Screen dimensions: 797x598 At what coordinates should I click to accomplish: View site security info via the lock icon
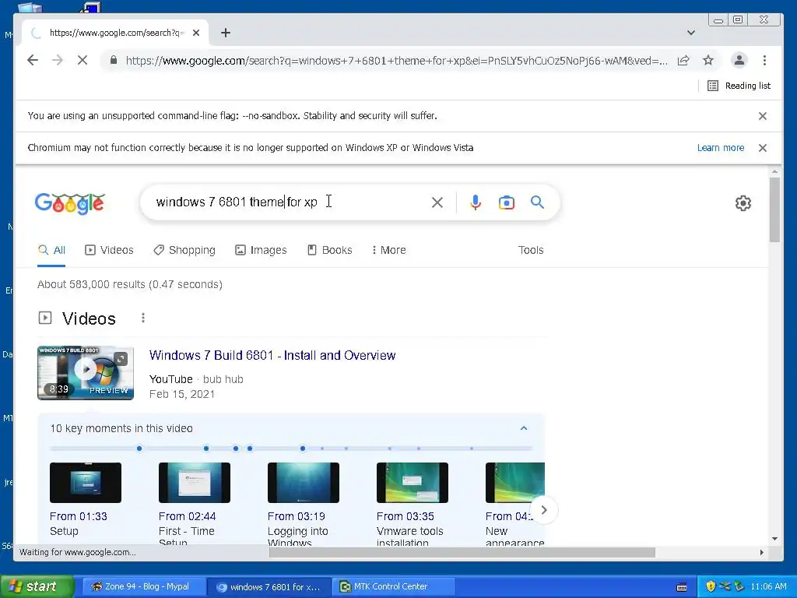[114, 61]
